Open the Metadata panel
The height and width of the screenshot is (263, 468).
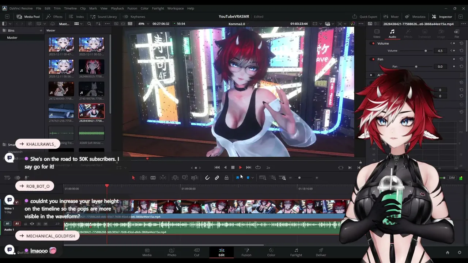[x=415, y=16]
